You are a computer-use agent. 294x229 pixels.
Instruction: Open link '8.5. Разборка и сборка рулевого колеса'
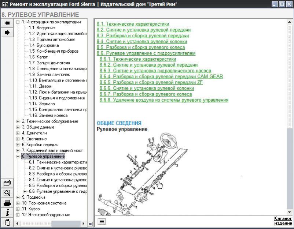click(x=141, y=47)
